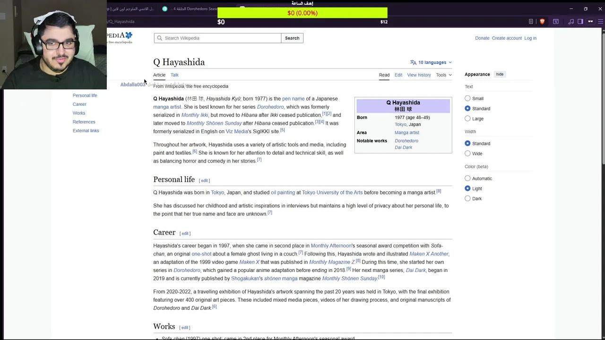
Task: Switch to the Talk tab
Action: pyautogui.click(x=174, y=75)
